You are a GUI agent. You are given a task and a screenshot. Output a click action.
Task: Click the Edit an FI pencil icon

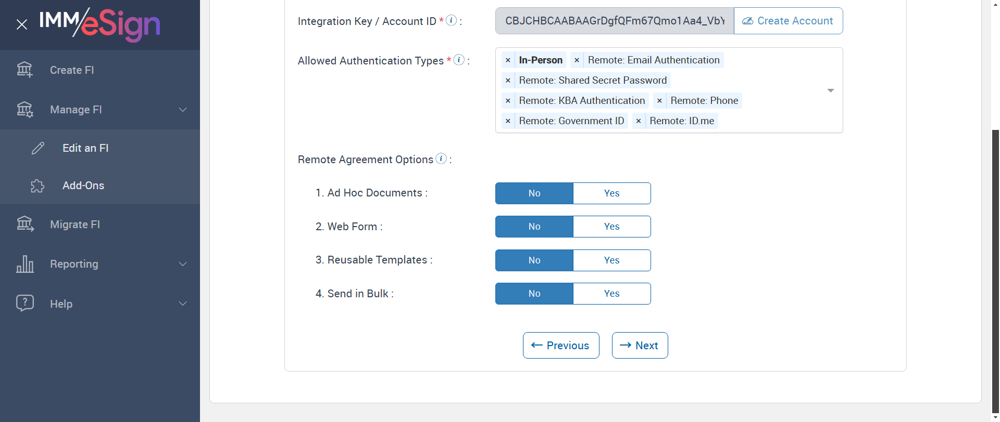tap(38, 148)
